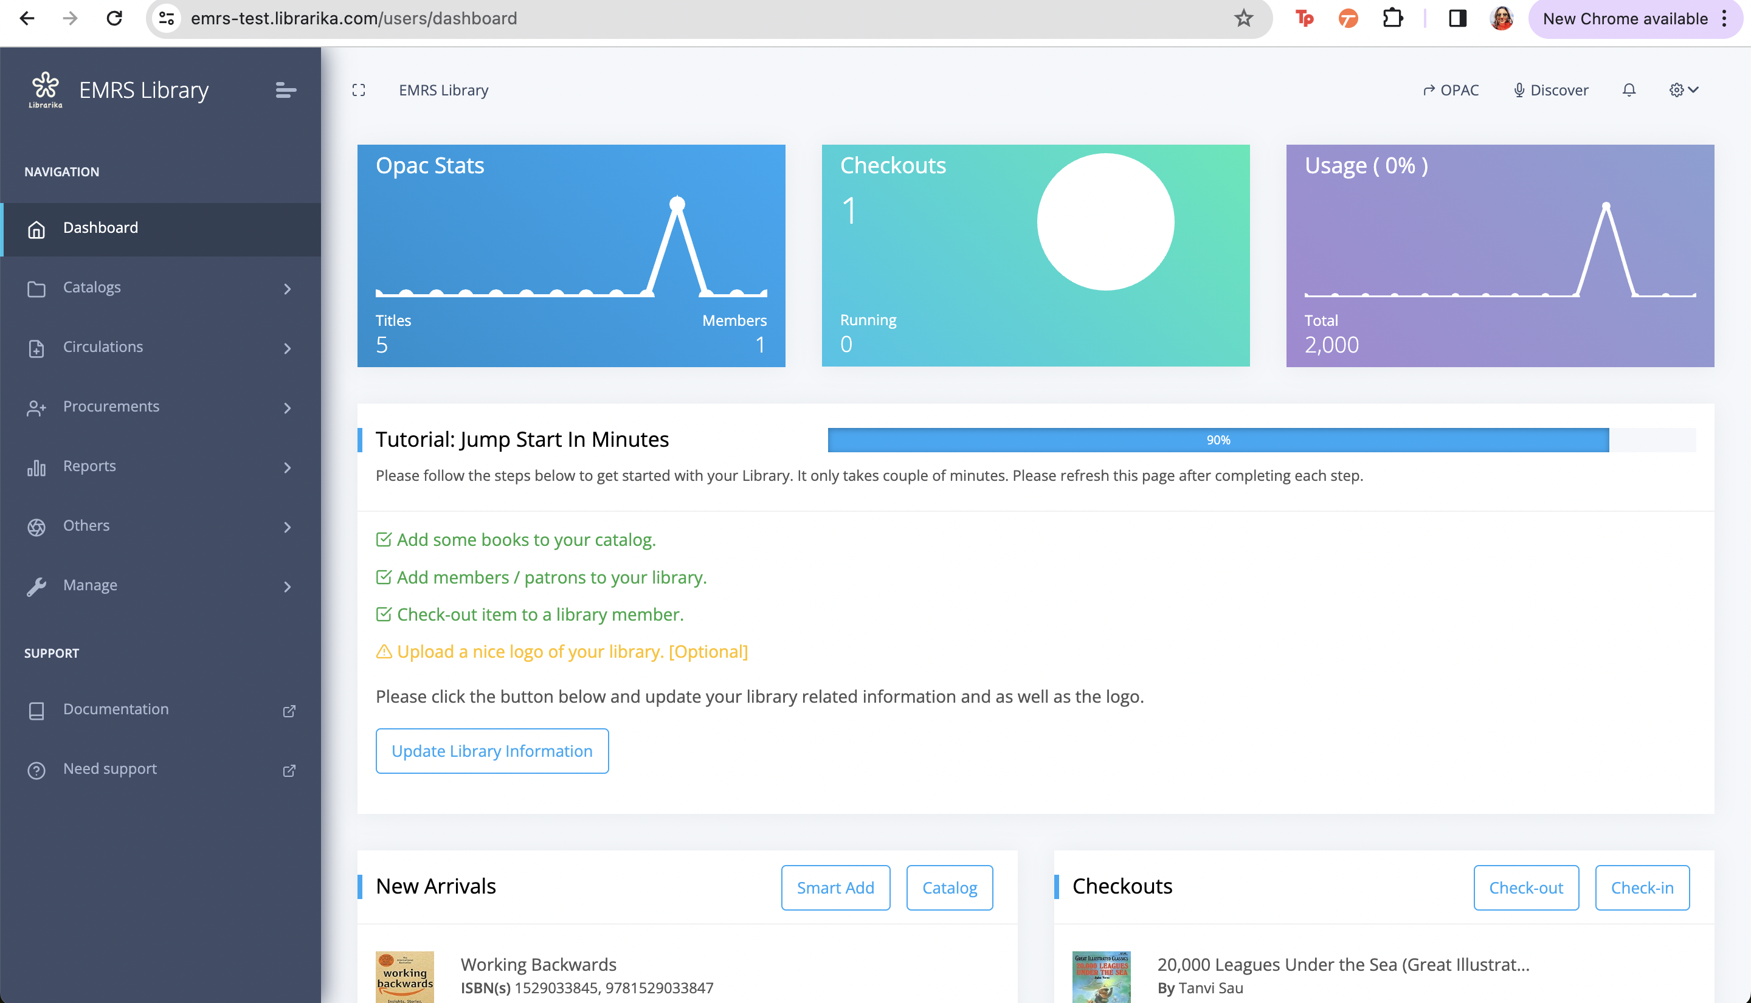Click checked 'Add members / patrons' step

pos(551,577)
